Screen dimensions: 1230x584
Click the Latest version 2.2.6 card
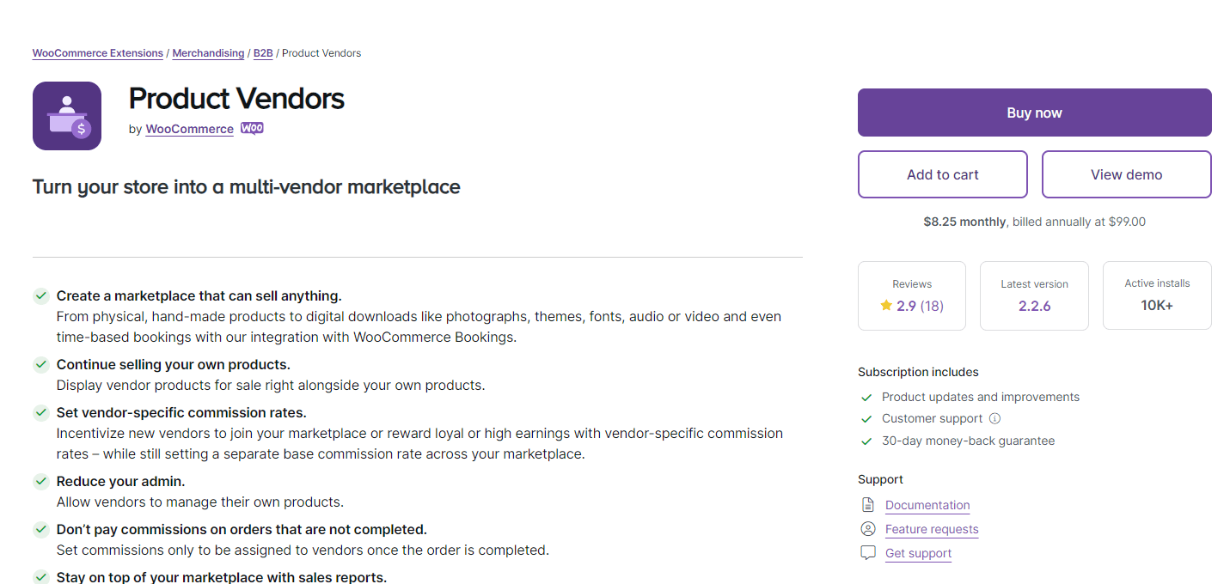[x=1035, y=295]
